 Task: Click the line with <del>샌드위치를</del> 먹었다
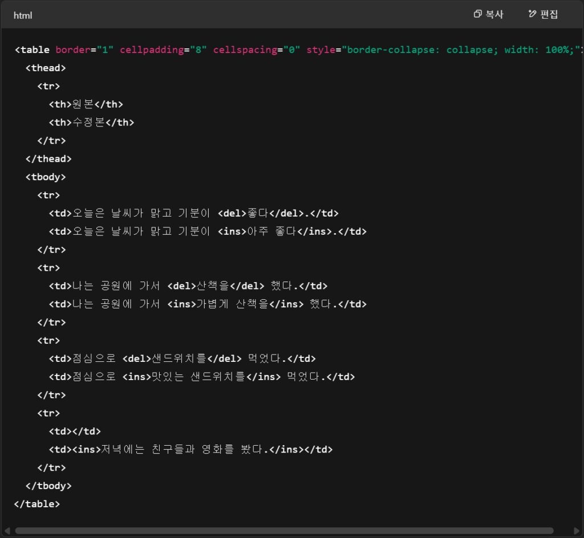click(x=182, y=358)
